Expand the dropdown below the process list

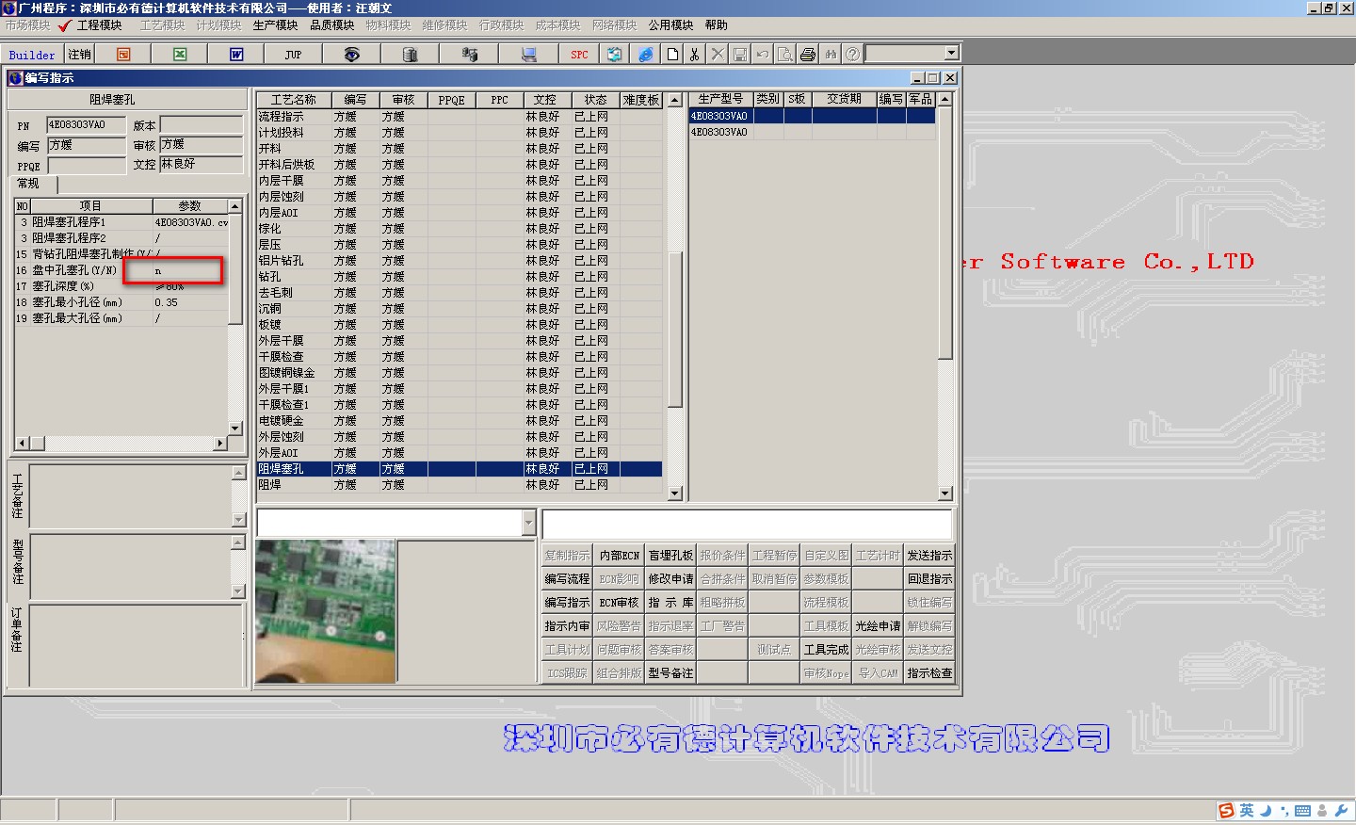[x=528, y=523]
